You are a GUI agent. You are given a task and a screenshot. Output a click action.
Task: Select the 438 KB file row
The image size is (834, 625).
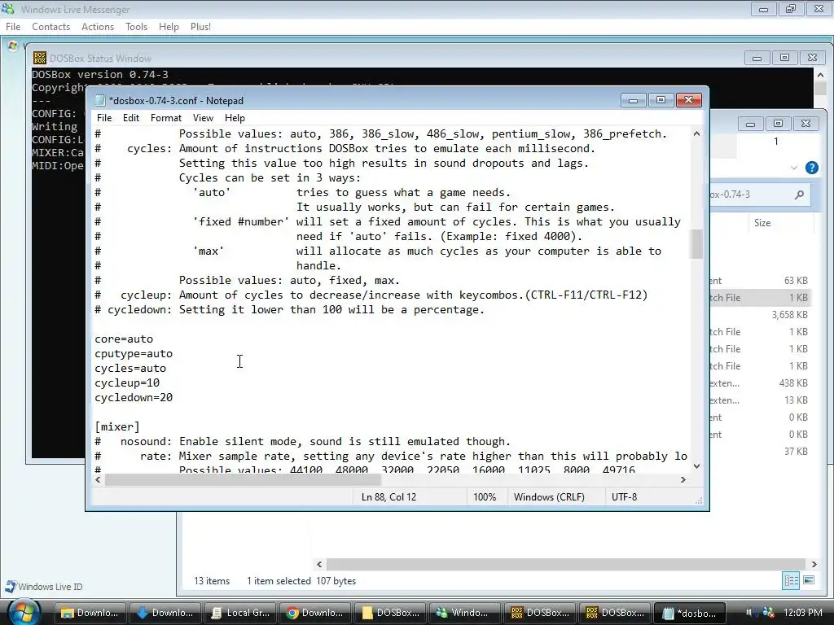point(761,383)
